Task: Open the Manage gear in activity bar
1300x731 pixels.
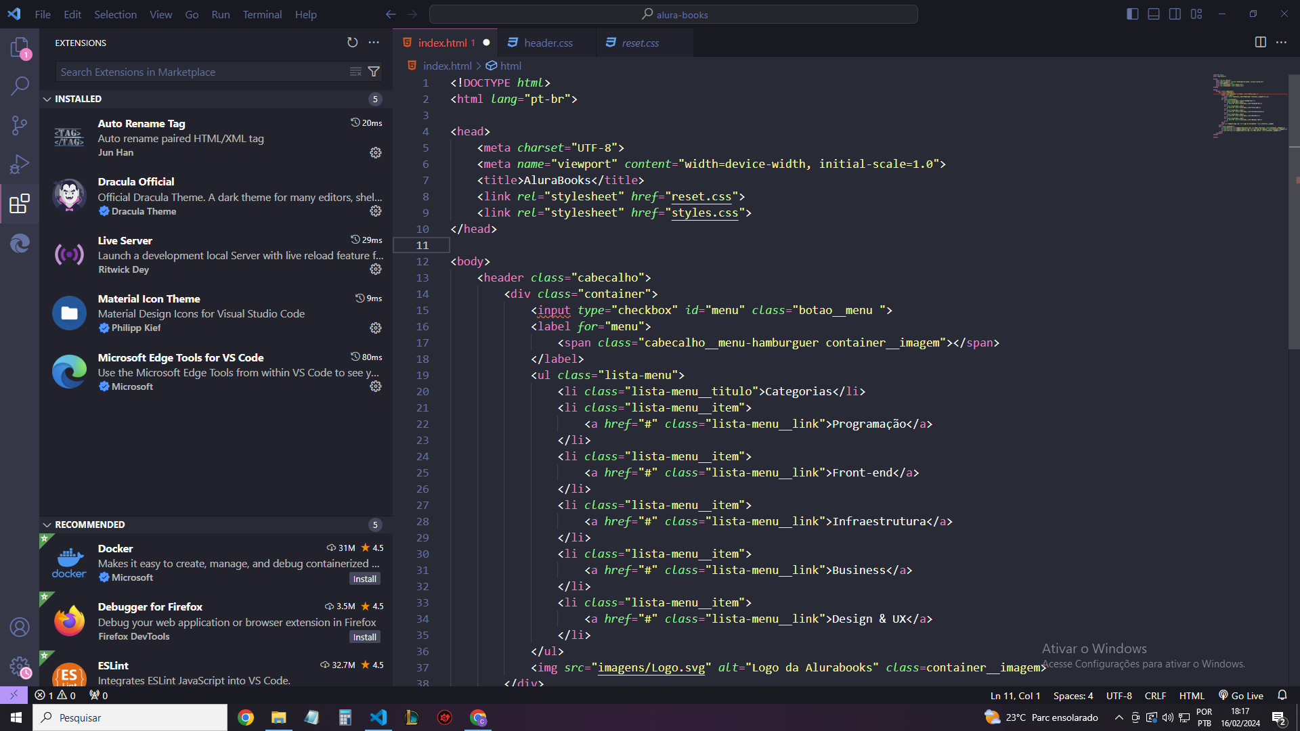Action: pos(20,667)
